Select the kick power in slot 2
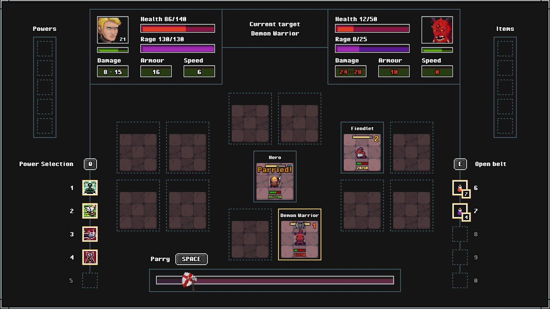The image size is (550, 309). tap(90, 211)
